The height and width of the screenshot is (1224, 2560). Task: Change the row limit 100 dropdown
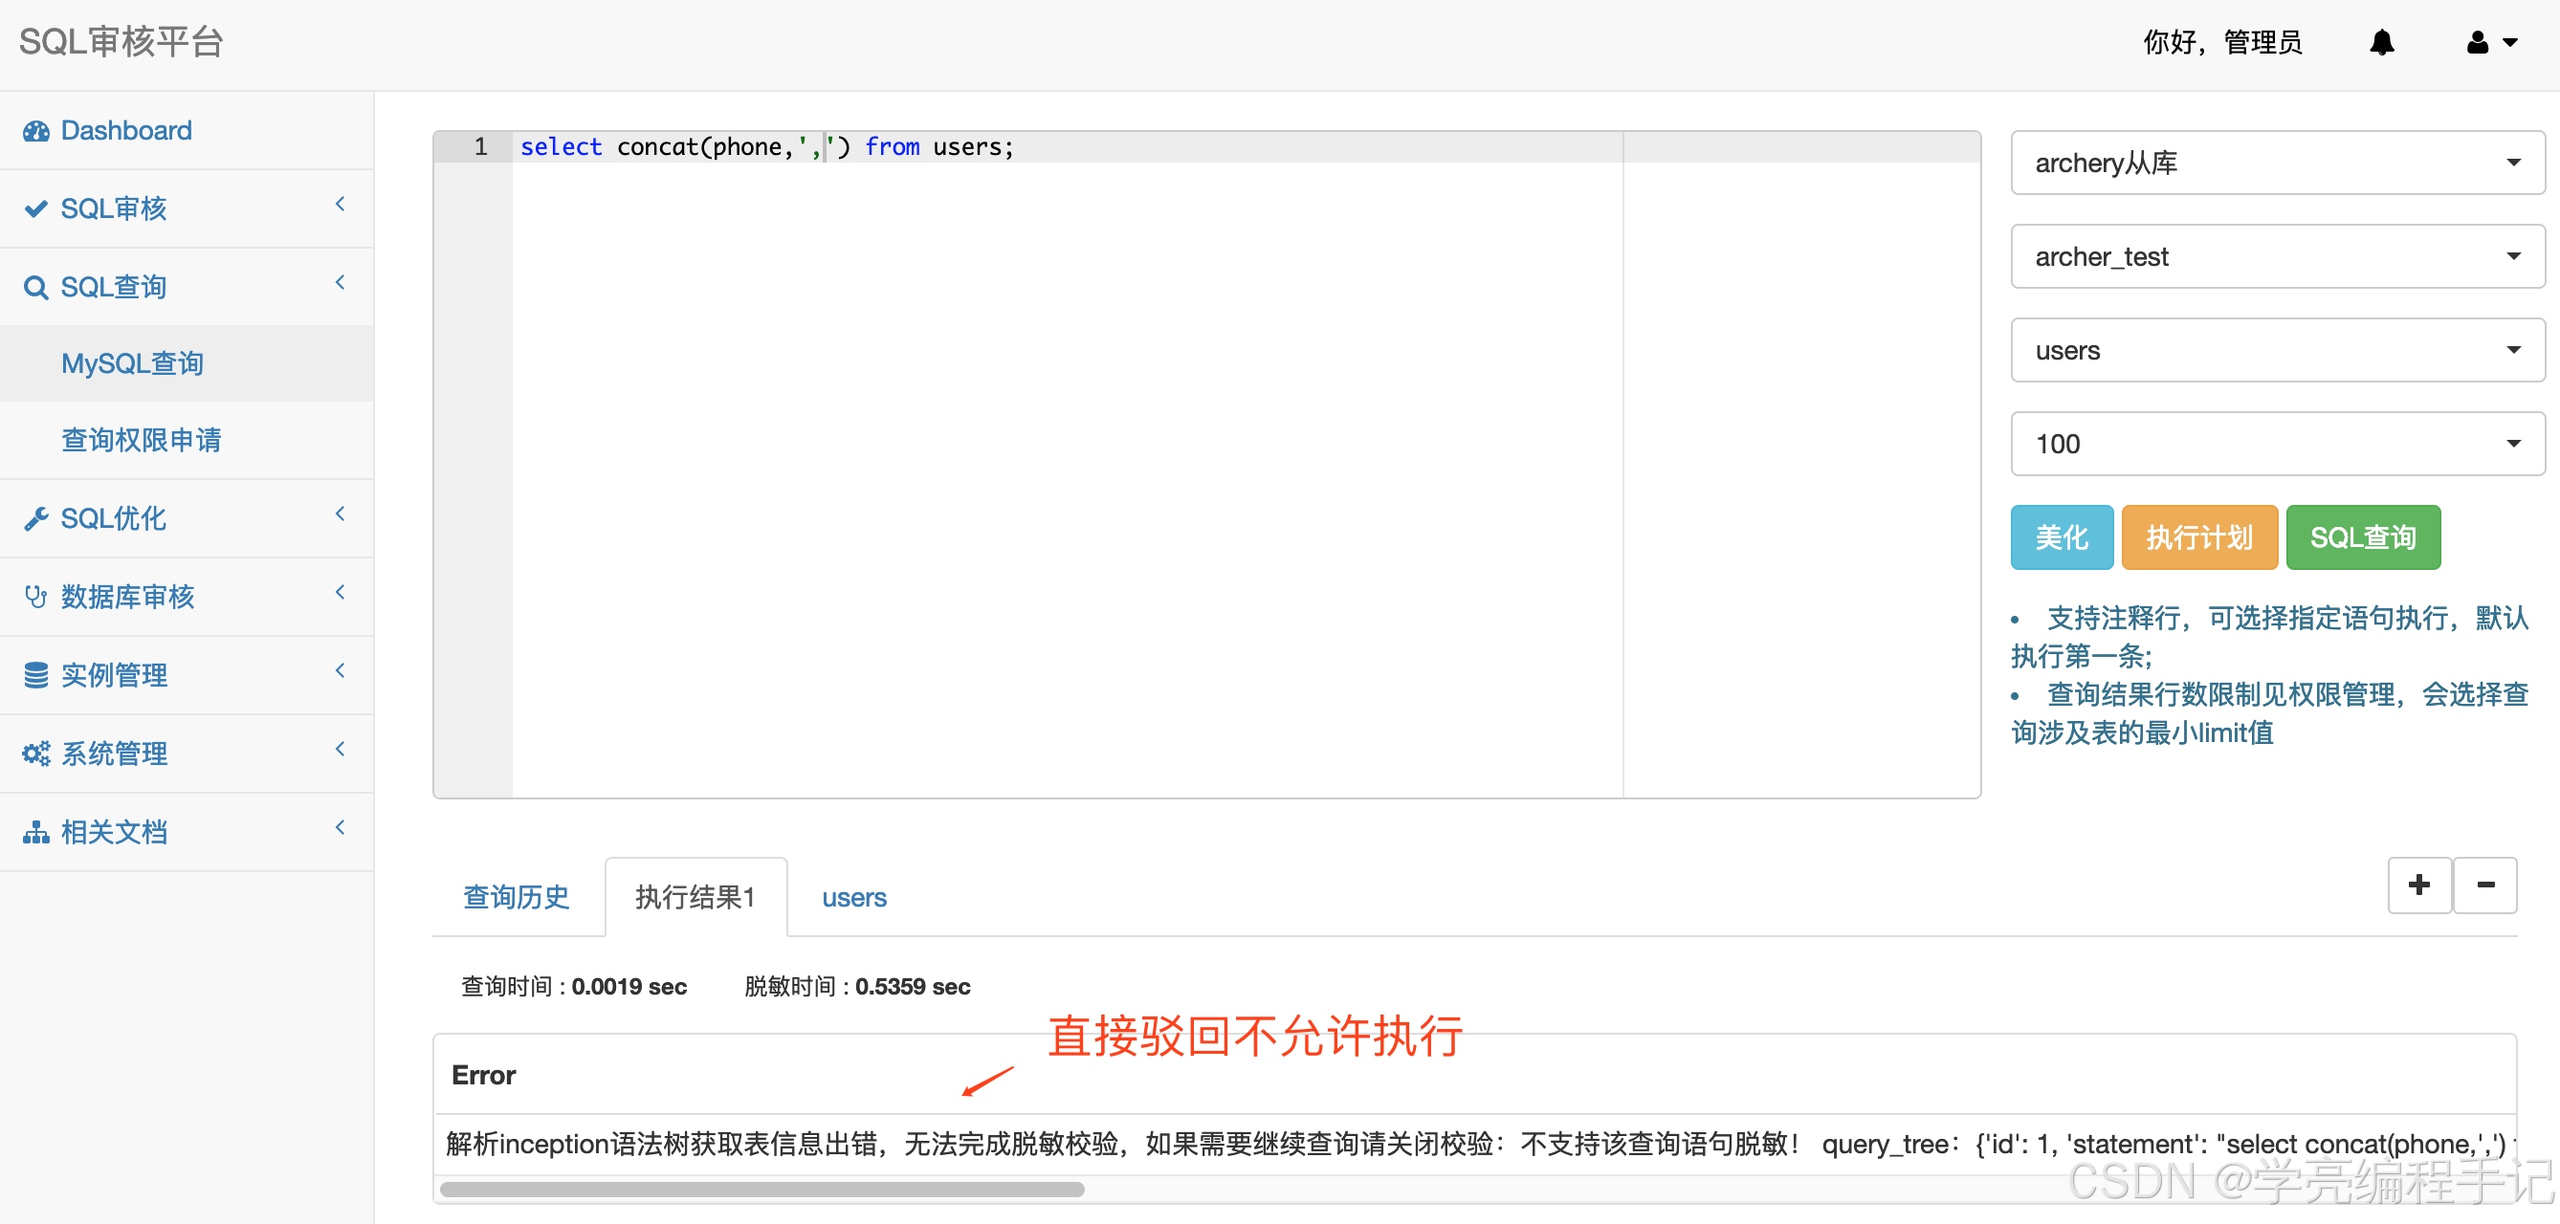click(x=2274, y=443)
